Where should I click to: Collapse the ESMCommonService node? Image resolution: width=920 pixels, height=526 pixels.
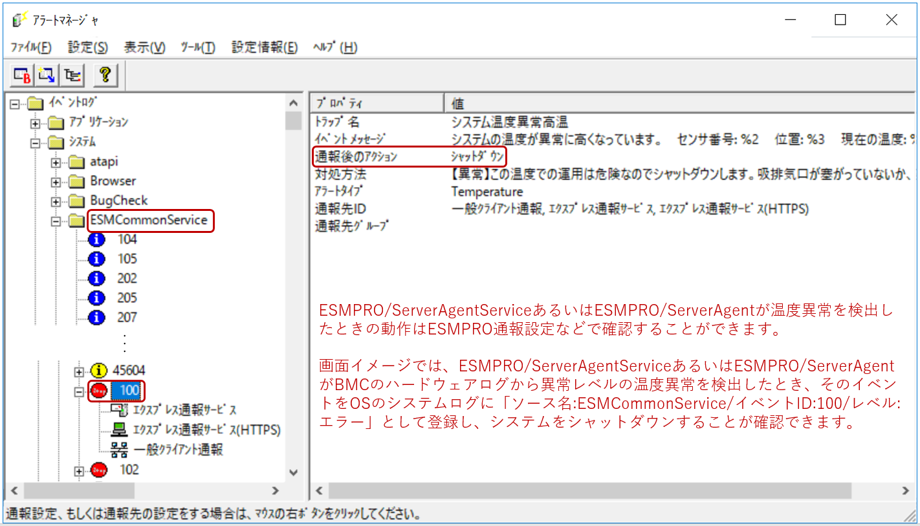pos(56,221)
